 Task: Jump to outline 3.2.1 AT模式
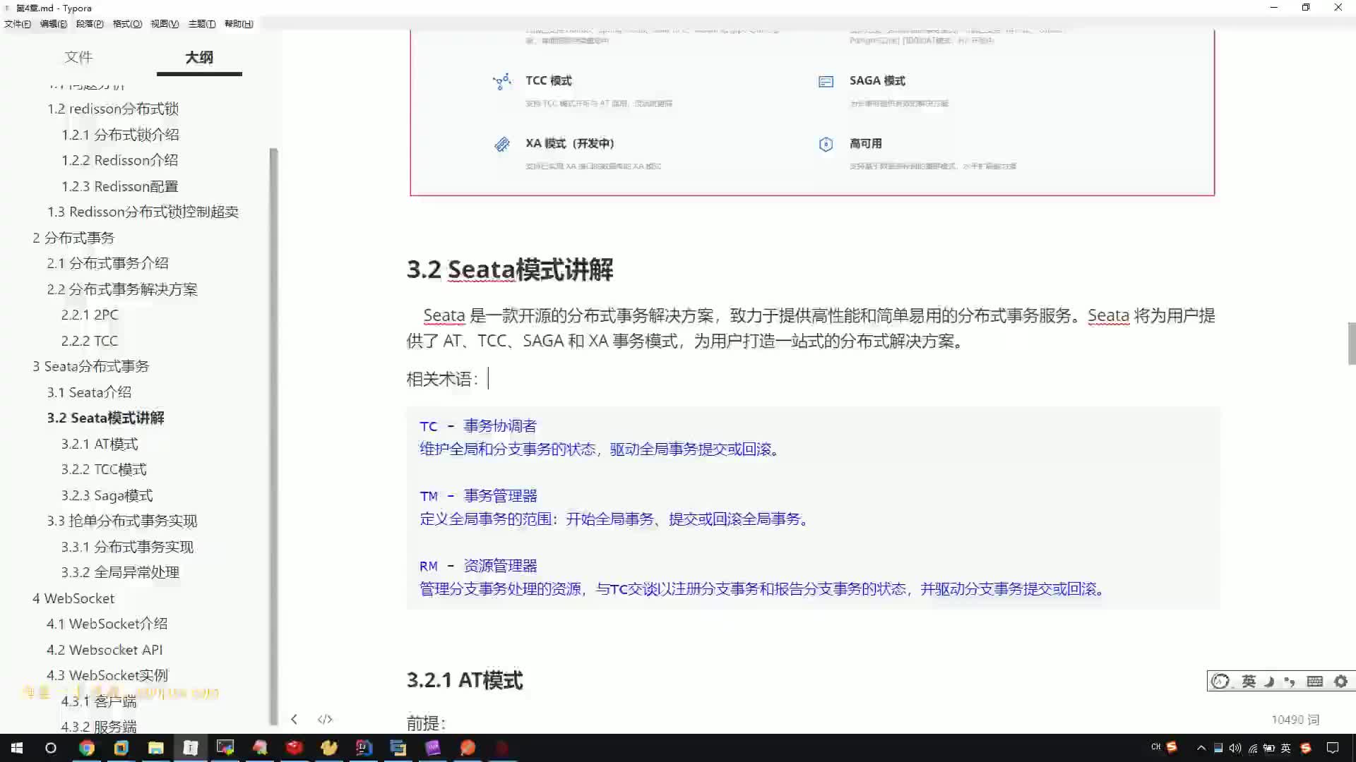click(x=100, y=444)
